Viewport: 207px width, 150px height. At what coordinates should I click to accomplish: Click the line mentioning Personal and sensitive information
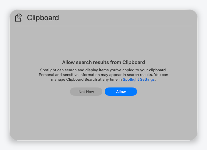tap(103, 75)
